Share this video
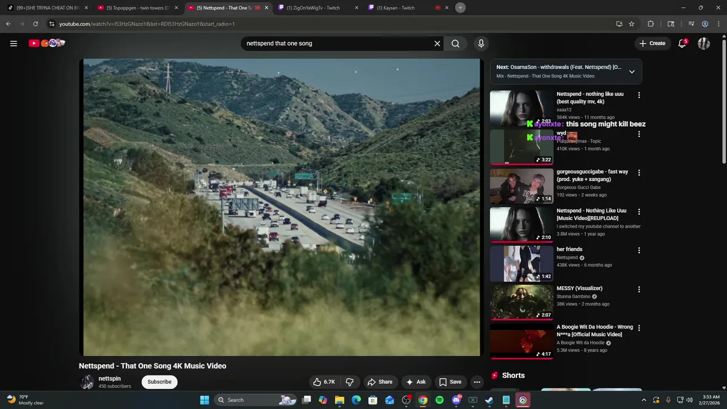Viewport: 727px width, 409px height. (x=380, y=382)
